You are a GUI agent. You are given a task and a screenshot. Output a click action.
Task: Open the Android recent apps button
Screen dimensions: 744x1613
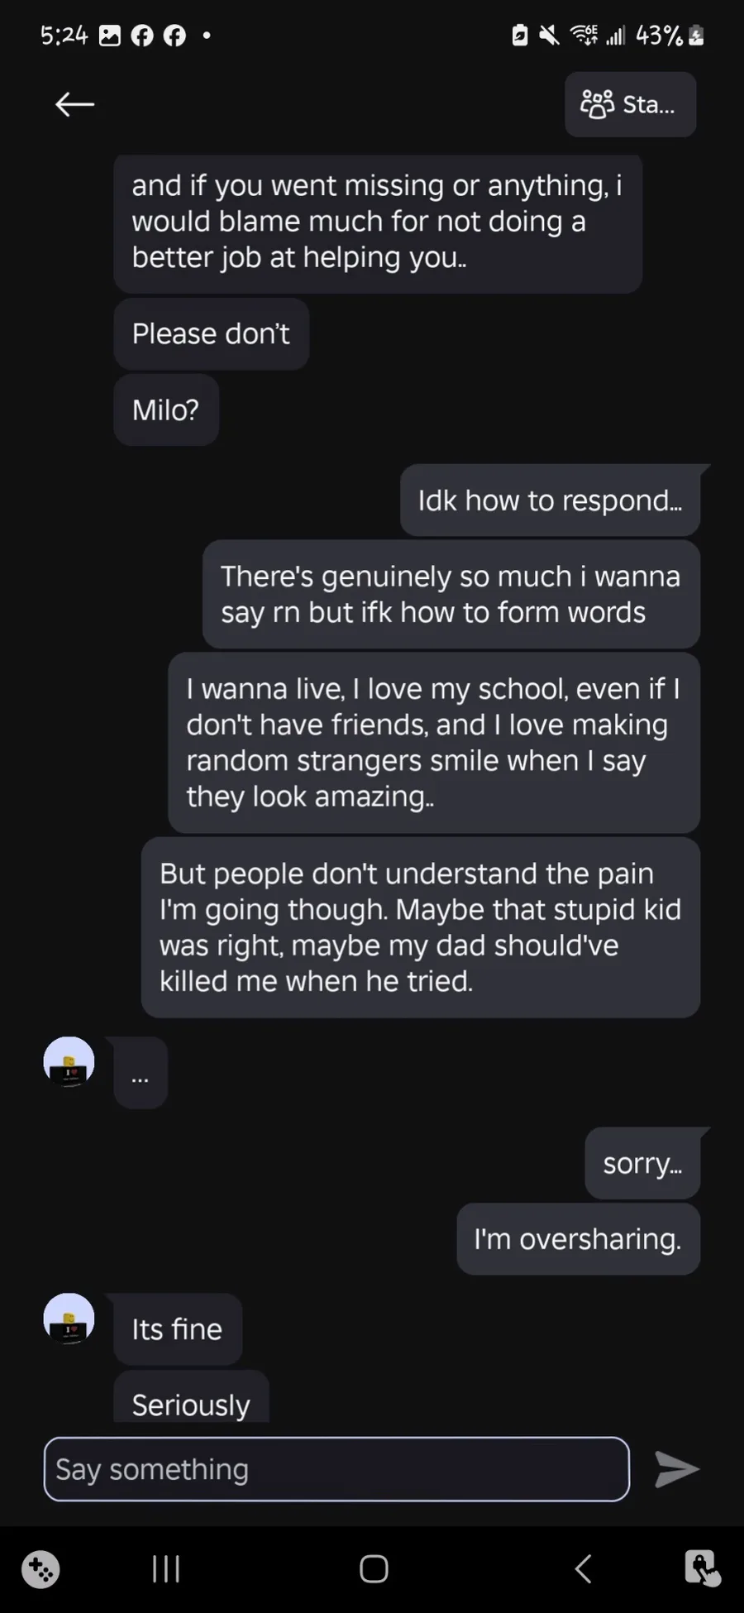[166, 1568]
